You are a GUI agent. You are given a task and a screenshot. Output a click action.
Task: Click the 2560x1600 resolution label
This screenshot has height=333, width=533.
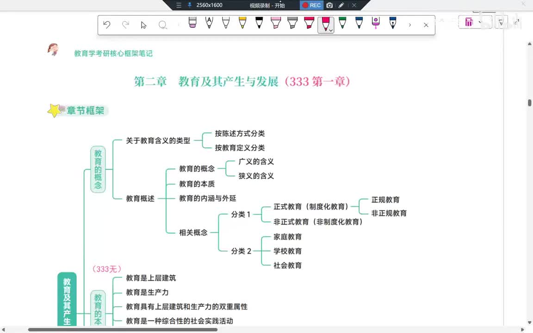(210, 5)
